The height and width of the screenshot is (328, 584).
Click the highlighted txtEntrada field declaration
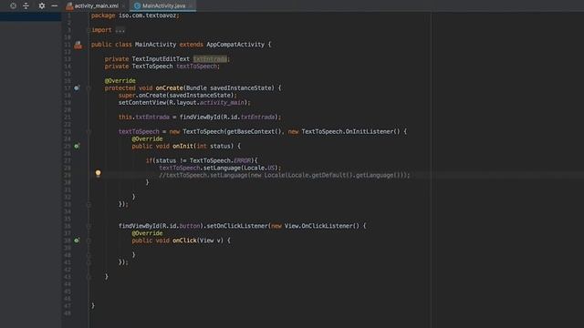coord(210,58)
